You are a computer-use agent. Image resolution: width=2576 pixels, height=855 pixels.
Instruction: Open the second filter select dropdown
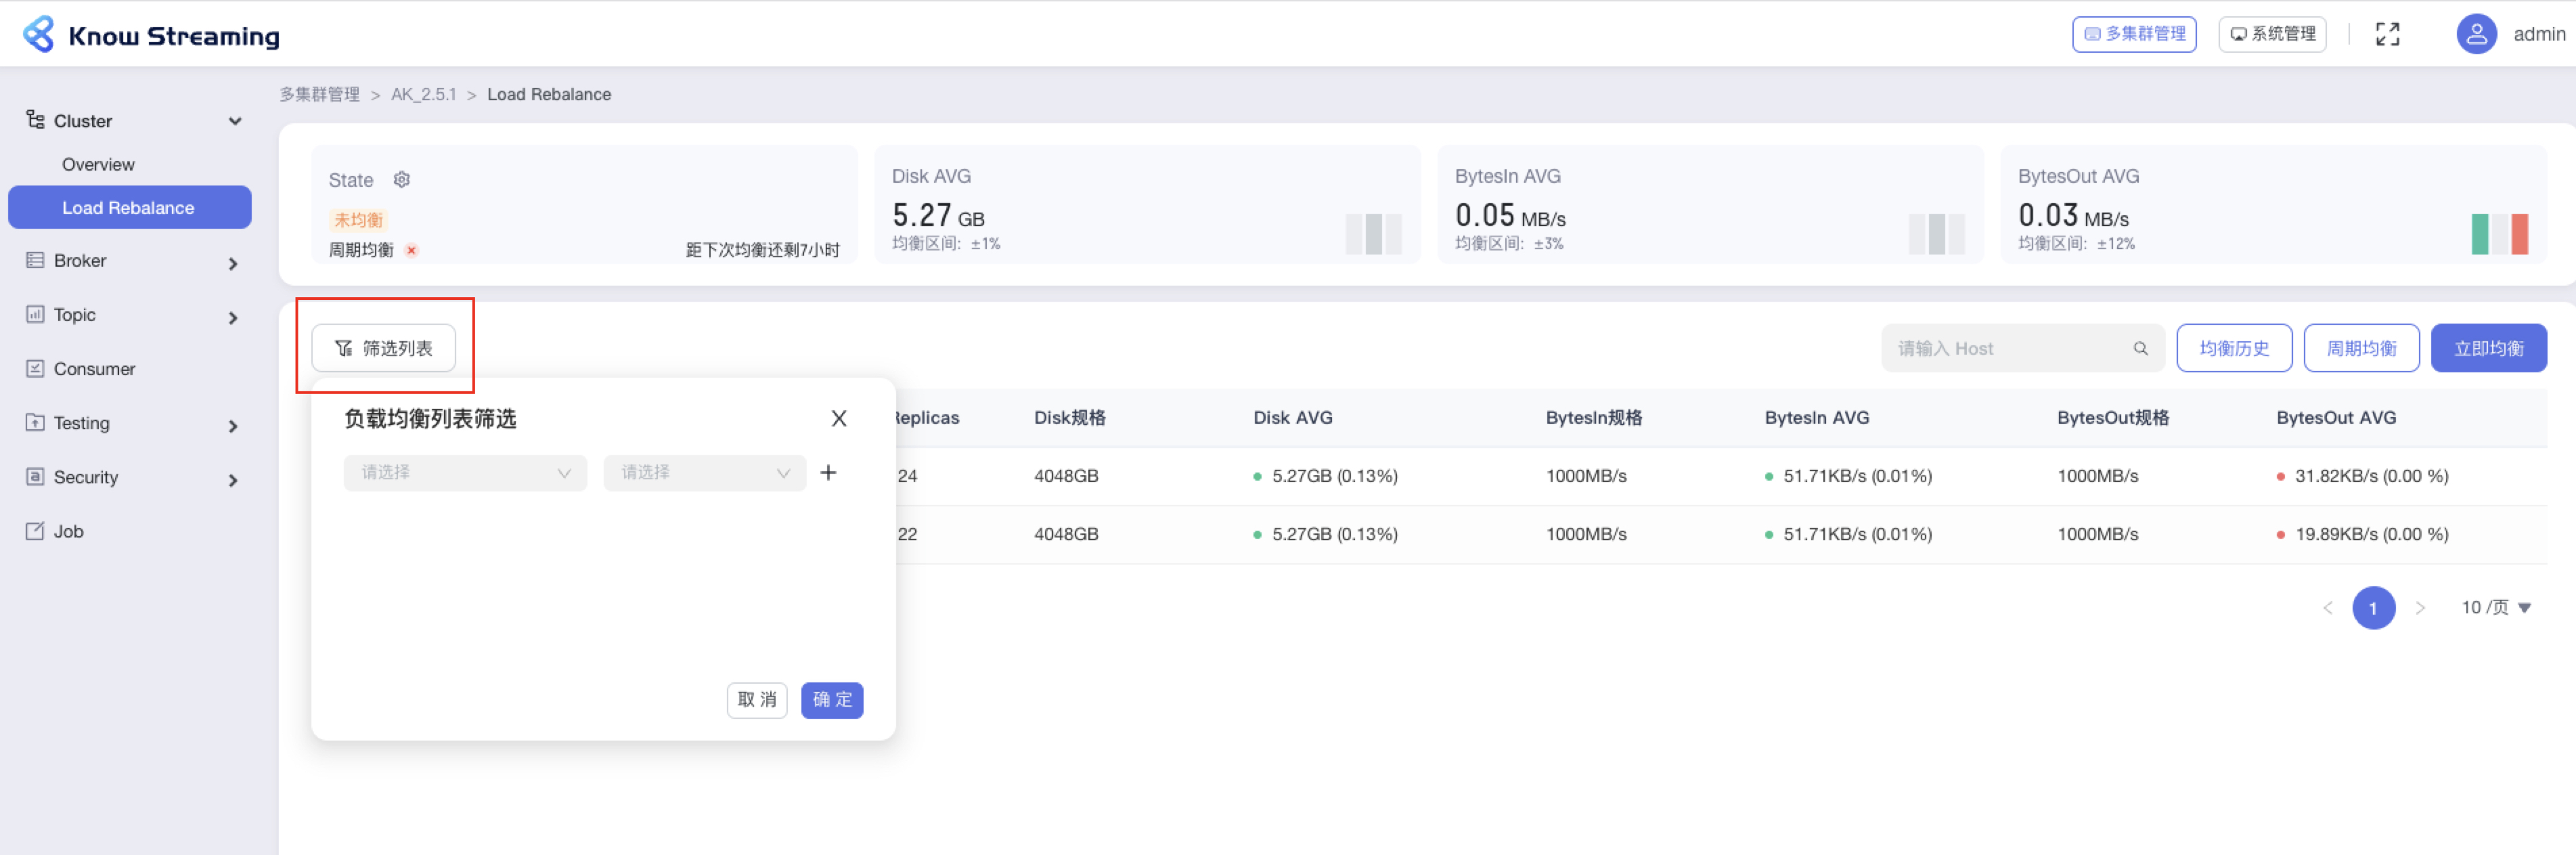[704, 472]
